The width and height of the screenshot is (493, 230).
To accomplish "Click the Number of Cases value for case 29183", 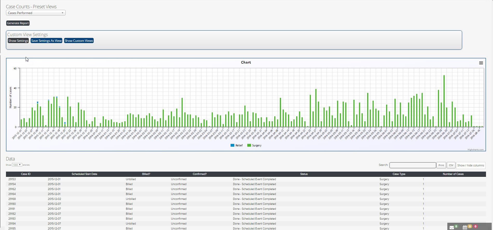I will tap(423, 219).
